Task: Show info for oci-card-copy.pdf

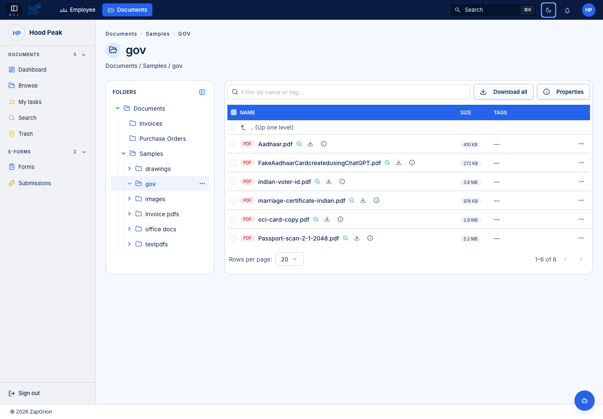Action: click(340, 219)
